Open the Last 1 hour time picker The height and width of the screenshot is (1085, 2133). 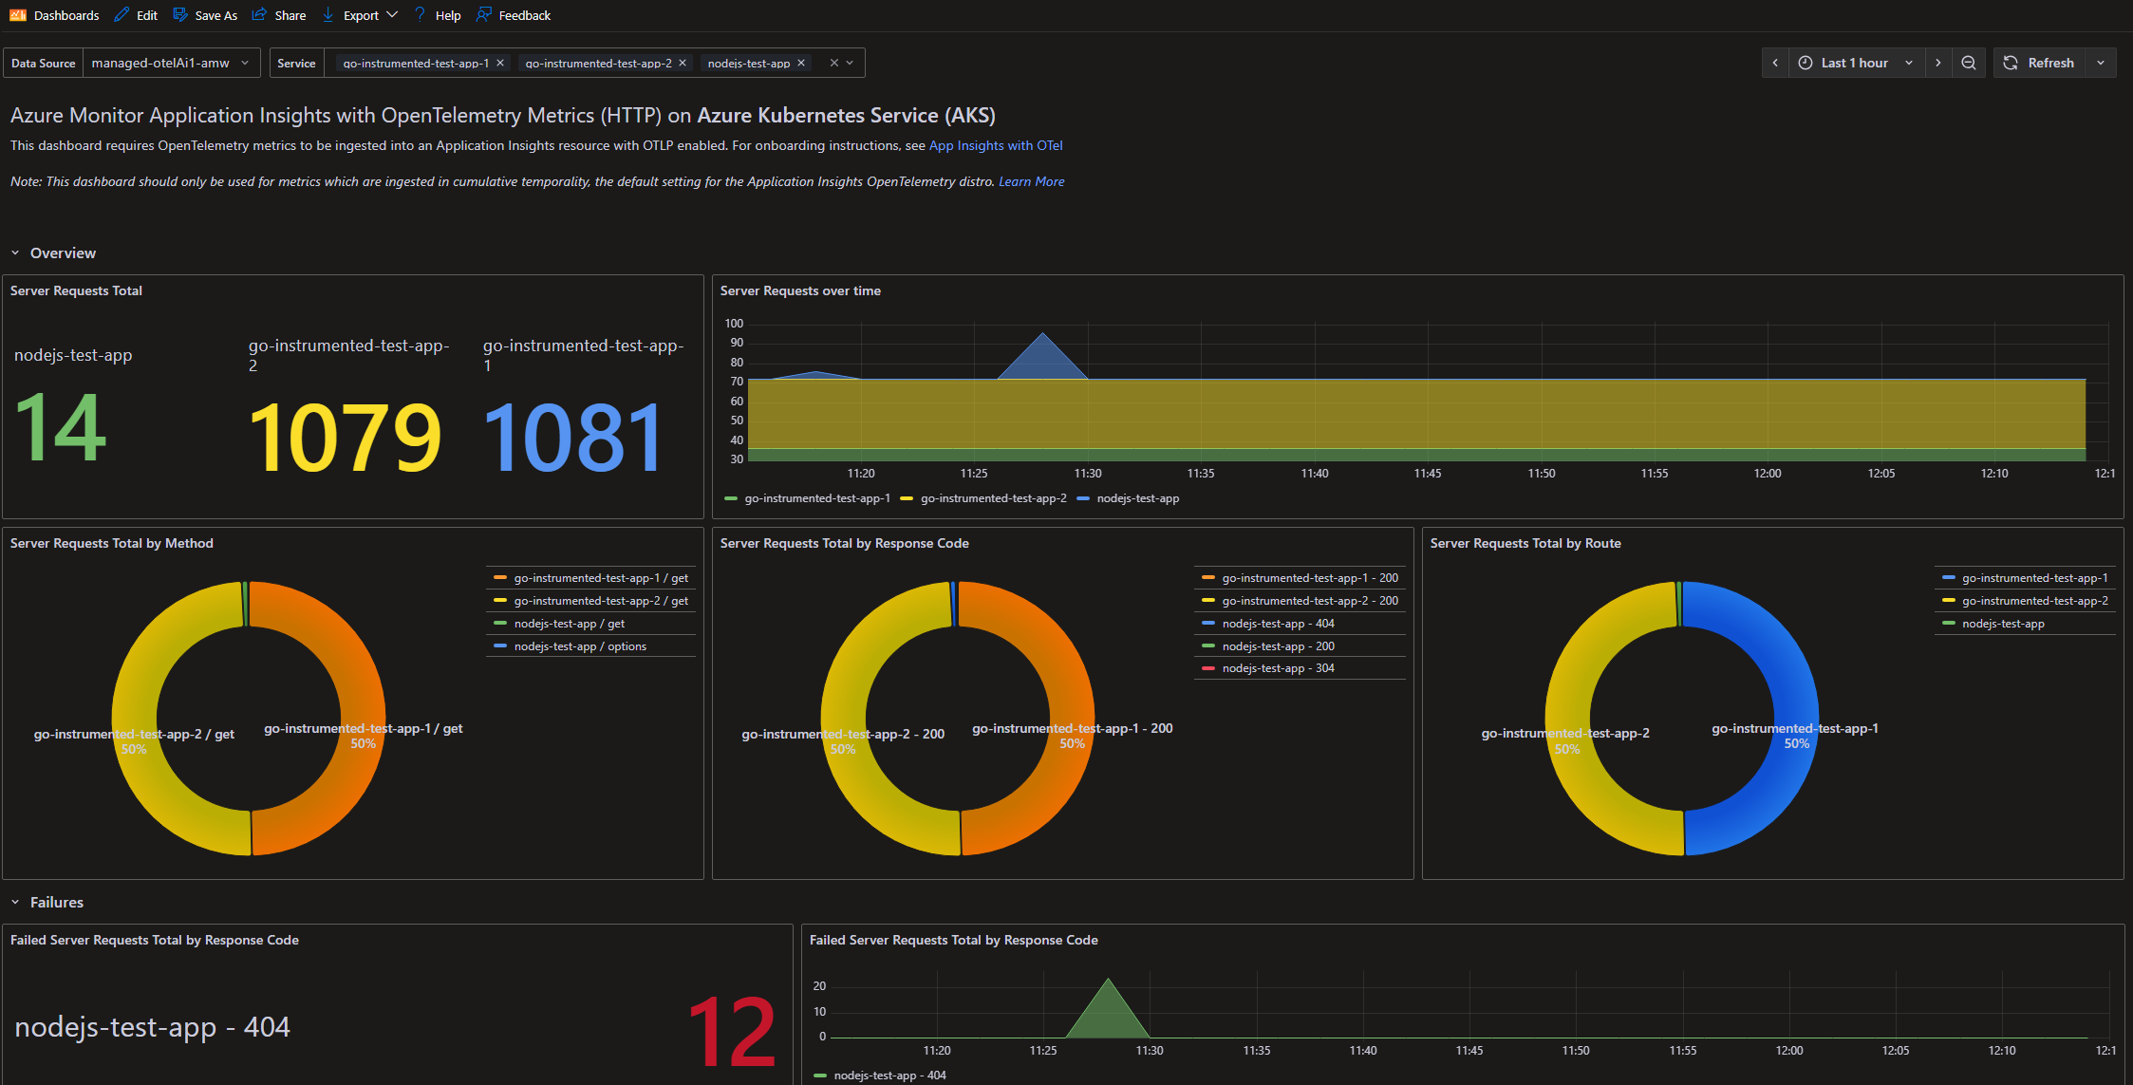1855,63
